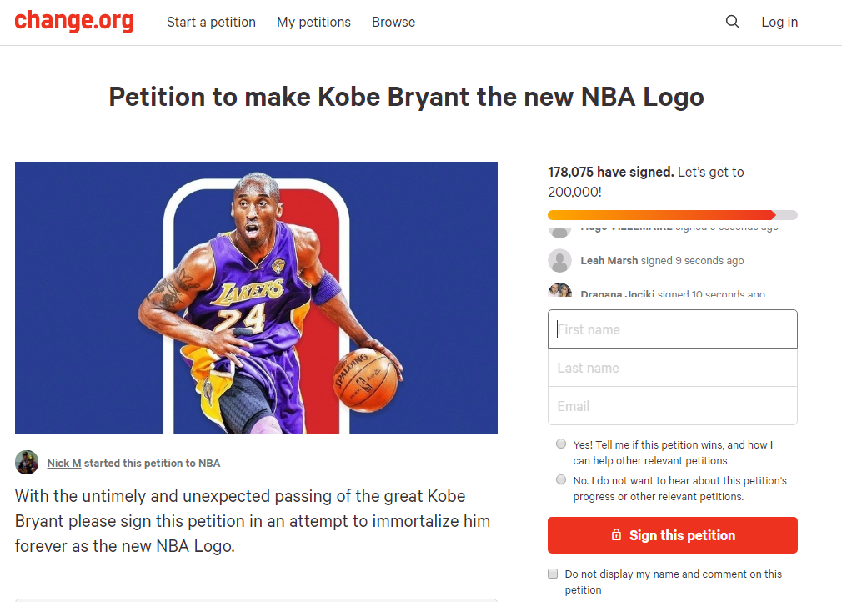Click Nick M's profile avatar
The width and height of the screenshot is (842, 602).
27,463
